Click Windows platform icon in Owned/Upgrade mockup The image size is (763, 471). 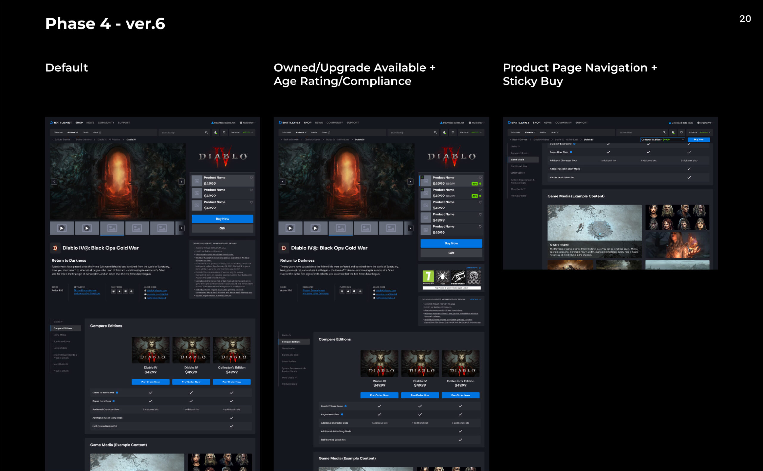(354, 291)
